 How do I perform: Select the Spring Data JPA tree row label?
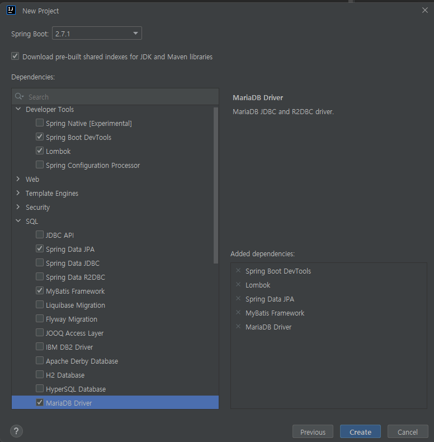[70, 249]
